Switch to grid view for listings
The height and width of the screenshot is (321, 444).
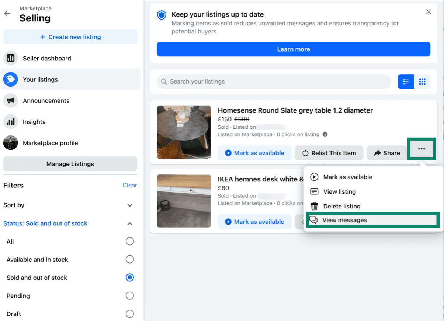423,81
